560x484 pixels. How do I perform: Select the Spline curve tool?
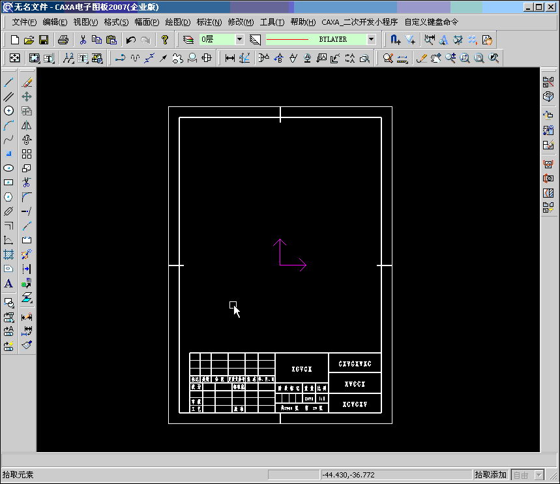[x=8, y=140]
